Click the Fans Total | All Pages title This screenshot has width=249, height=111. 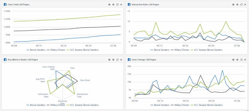pos(19,5)
